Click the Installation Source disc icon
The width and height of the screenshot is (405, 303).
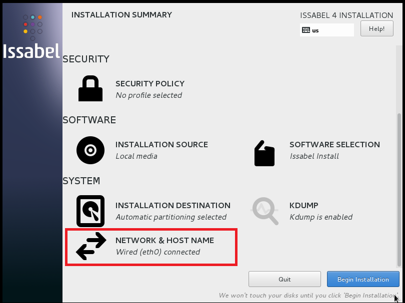point(90,150)
